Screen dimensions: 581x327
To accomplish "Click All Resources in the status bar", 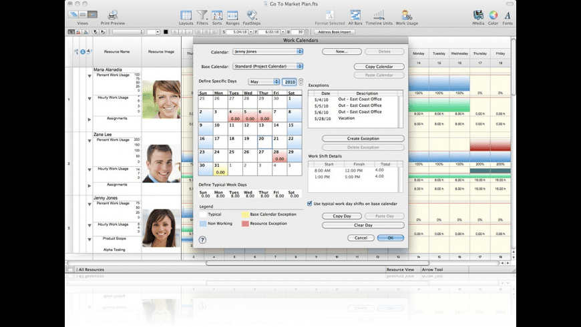I will tap(91, 270).
